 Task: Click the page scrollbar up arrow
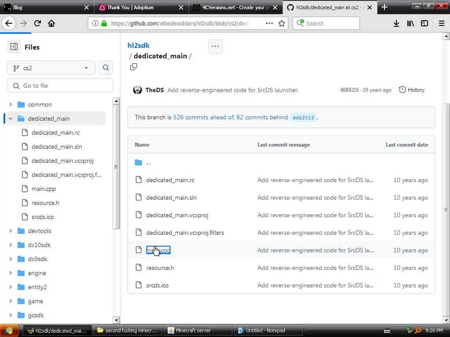446,36
